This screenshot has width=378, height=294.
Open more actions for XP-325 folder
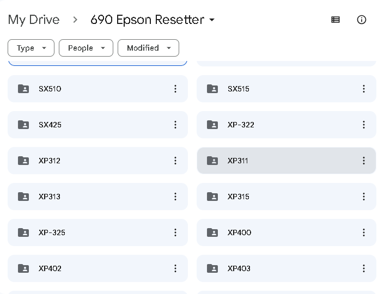click(x=175, y=232)
